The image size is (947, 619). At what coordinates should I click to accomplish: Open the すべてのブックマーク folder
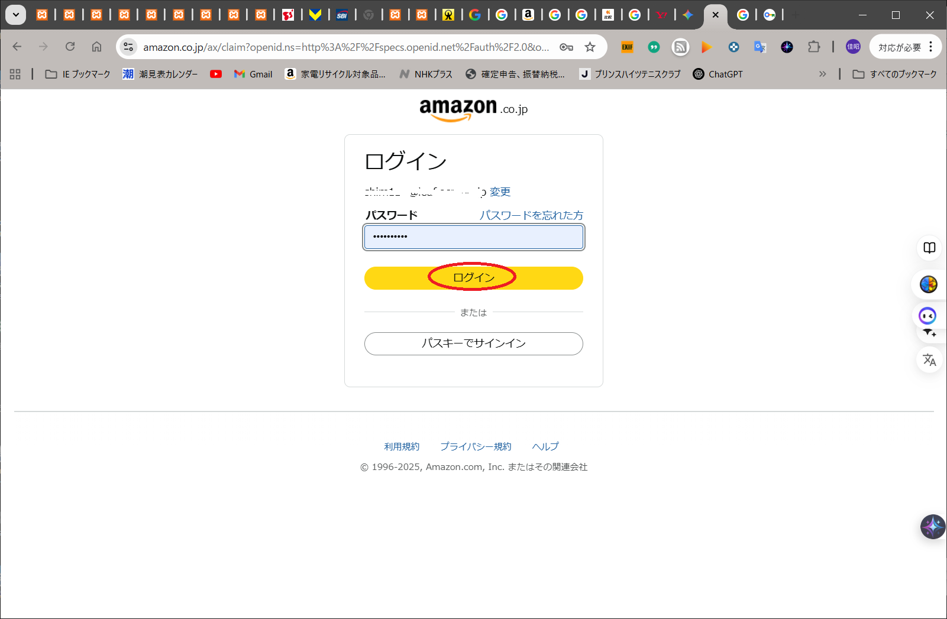(x=894, y=74)
